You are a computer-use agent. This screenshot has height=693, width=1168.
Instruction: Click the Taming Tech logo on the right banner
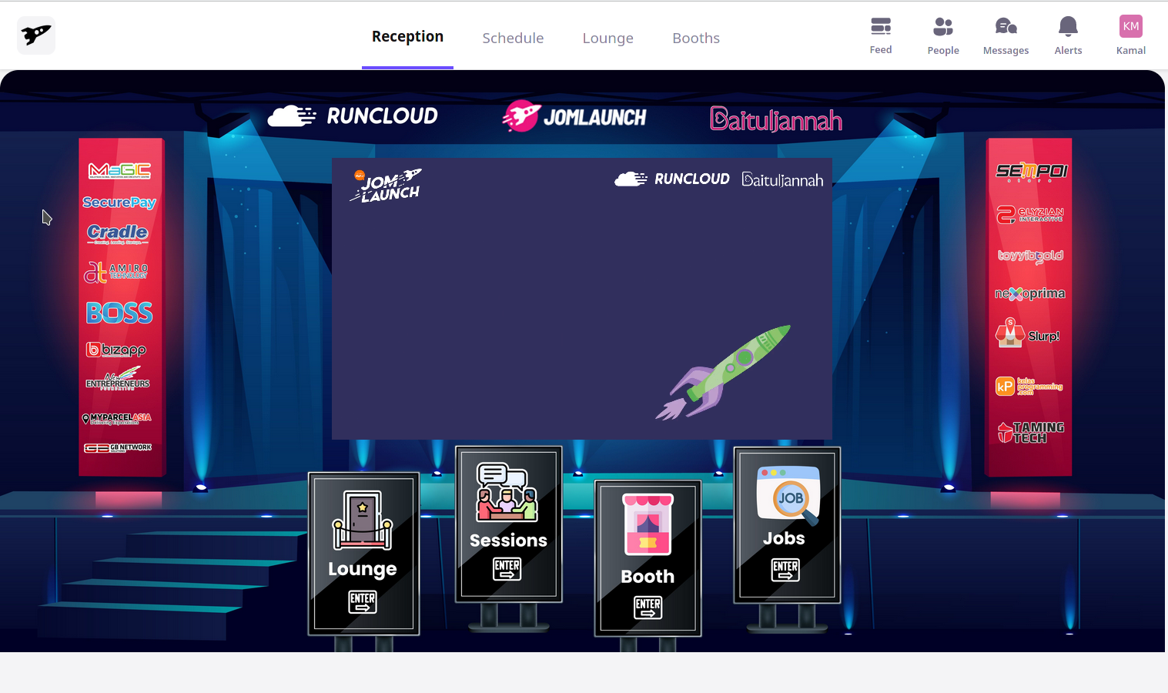tap(1032, 430)
